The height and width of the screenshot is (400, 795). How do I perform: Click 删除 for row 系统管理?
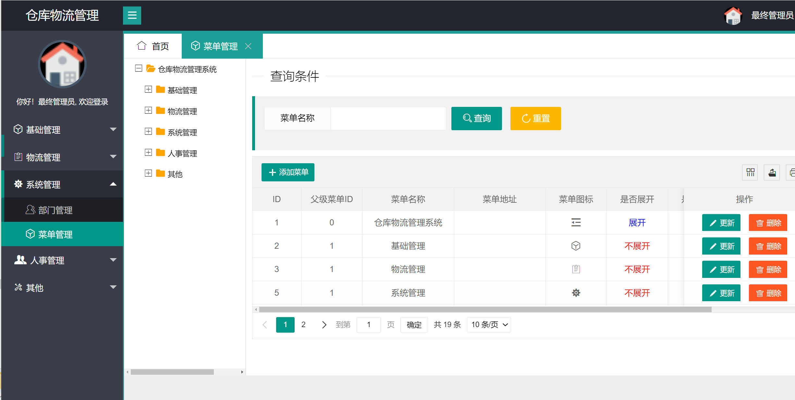coord(768,293)
